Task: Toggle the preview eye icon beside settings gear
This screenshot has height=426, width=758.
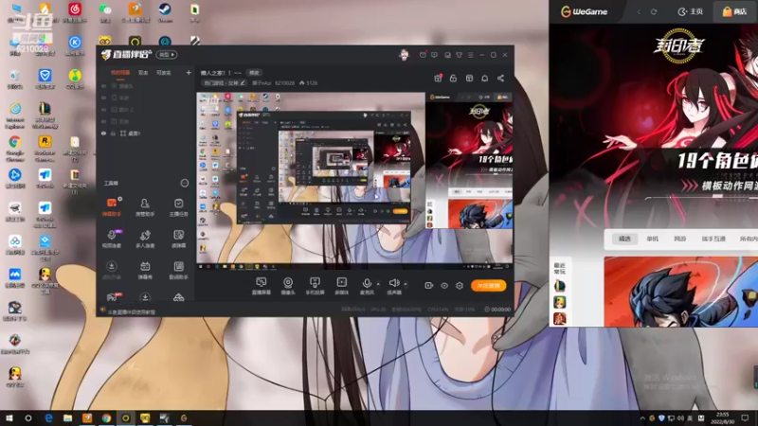Action: pos(444,286)
